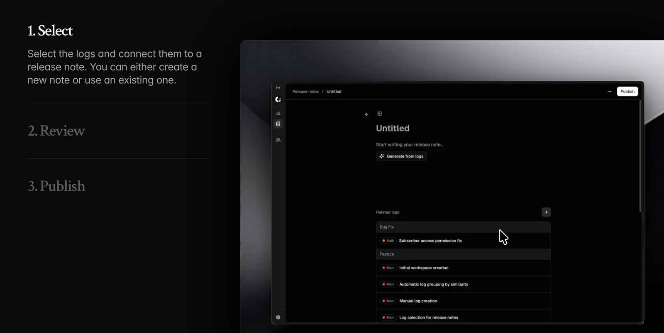The width and height of the screenshot is (664, 333).
Task: Open settings via the gear icon
Action: point(278,317)
